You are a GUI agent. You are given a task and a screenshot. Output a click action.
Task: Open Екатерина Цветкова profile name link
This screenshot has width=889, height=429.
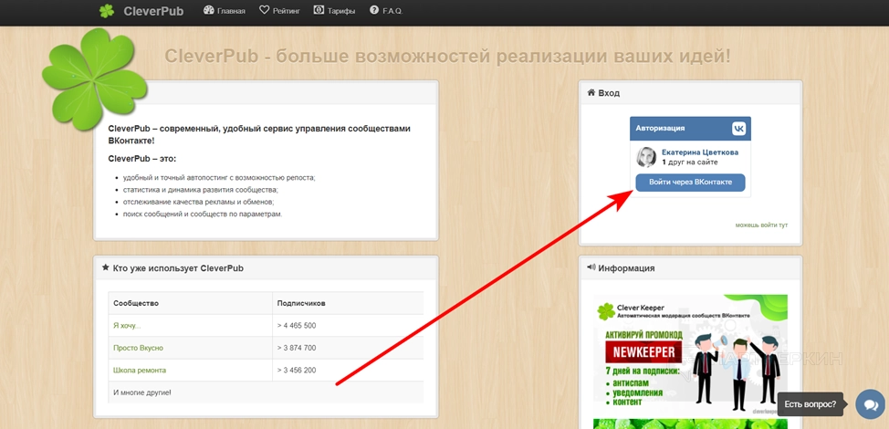(700, 152)
